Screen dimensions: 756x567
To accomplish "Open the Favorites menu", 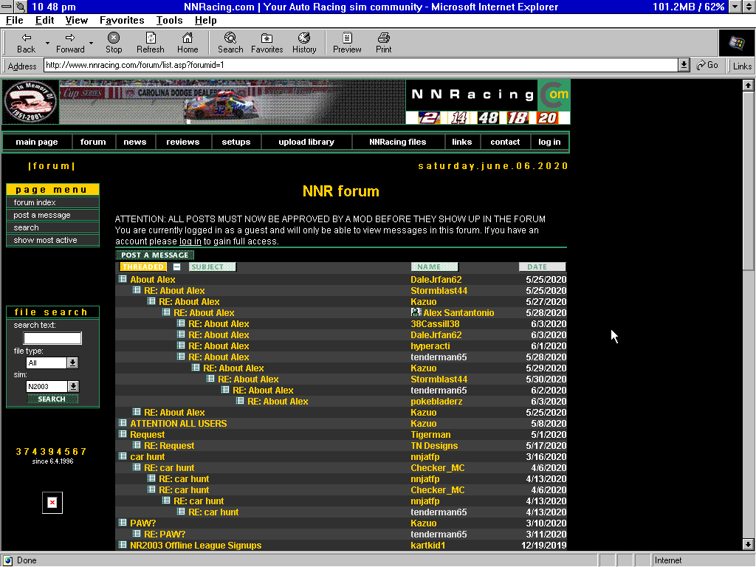I will (x=122, y=20).
